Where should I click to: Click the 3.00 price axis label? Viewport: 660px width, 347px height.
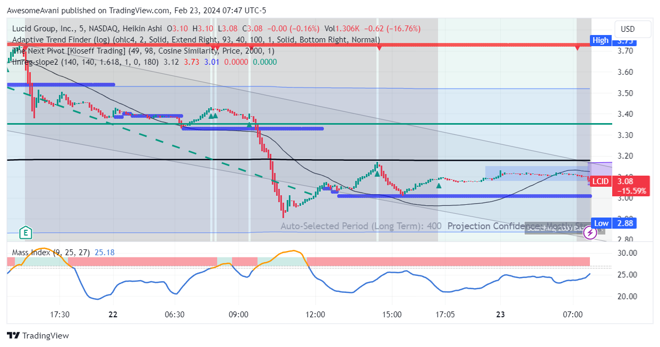[624, 197]
